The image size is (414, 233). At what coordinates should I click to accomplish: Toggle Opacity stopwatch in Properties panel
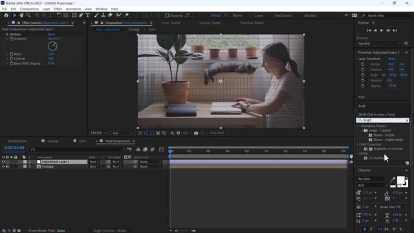click(x=363, y=86)
